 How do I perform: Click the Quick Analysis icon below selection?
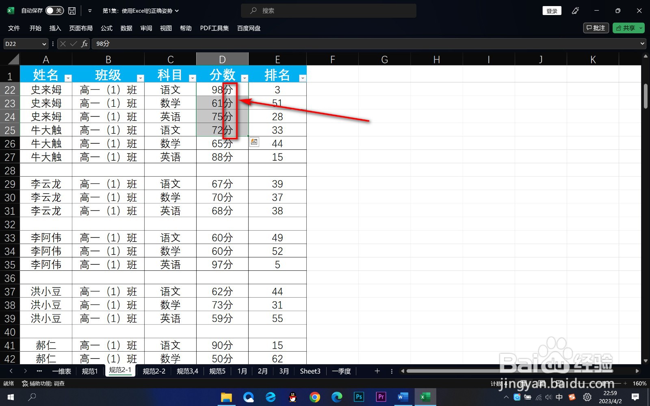(254, 142)
